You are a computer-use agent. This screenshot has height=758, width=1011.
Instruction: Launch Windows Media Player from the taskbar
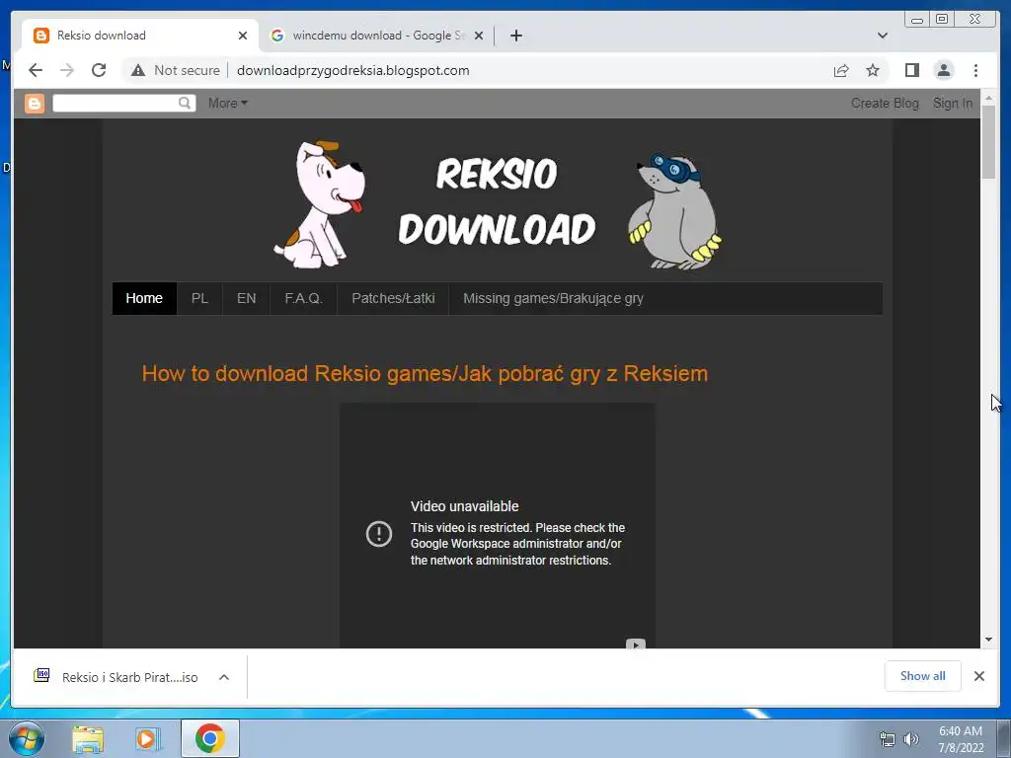(148, 738)
